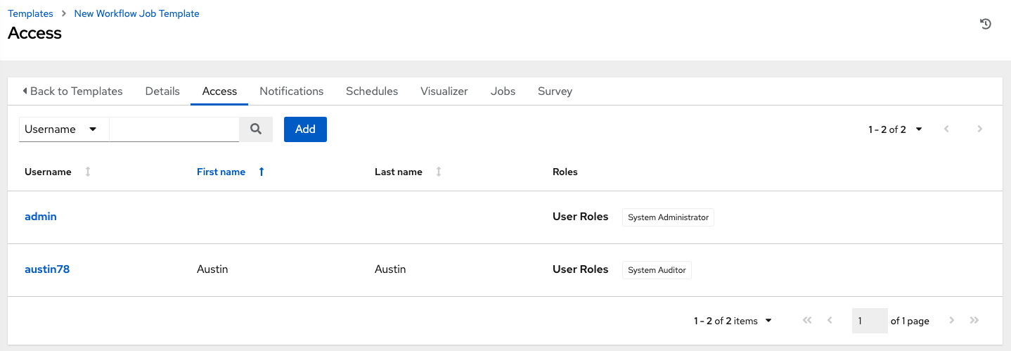1011x351 pixels.
Task: Go to last page double-chevron icon
Action: (974, 321)
